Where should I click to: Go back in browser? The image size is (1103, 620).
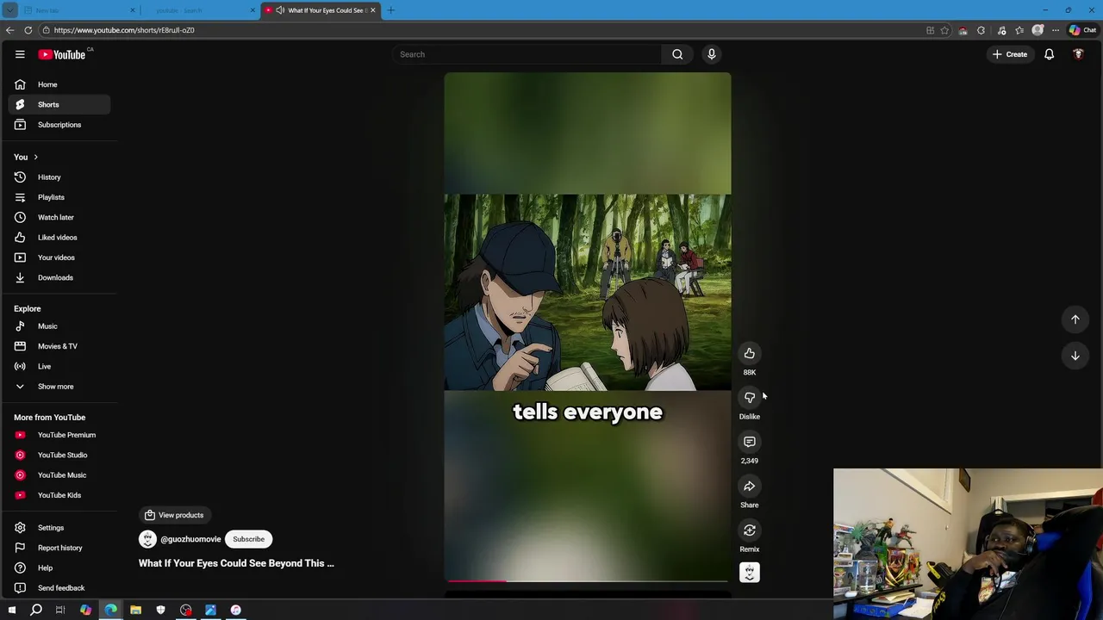tap(9, 30)
